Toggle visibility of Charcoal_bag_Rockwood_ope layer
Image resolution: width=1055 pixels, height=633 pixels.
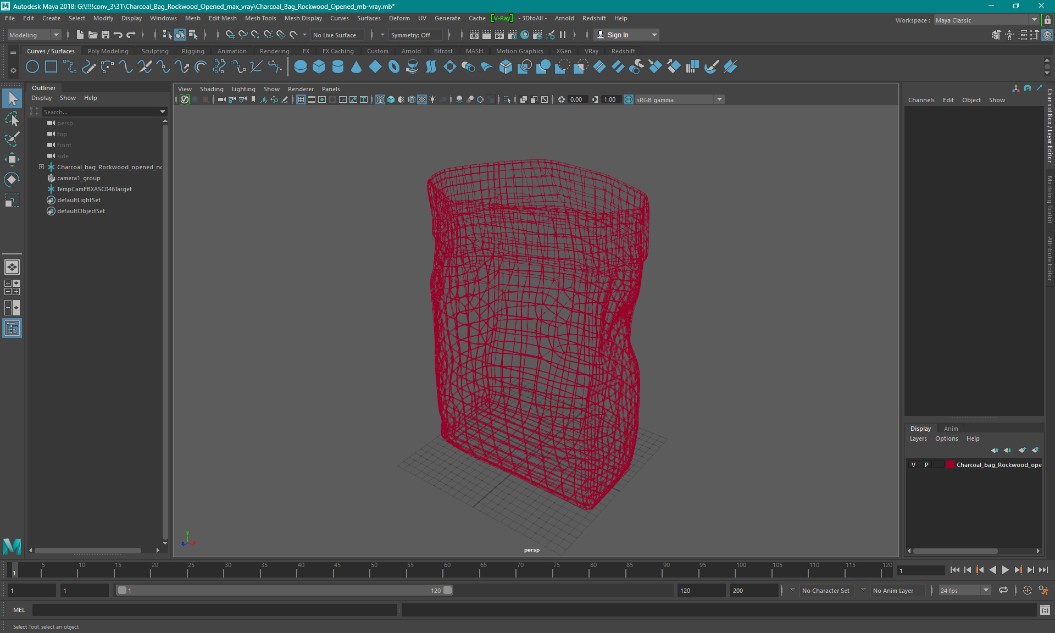coord(913,465)
